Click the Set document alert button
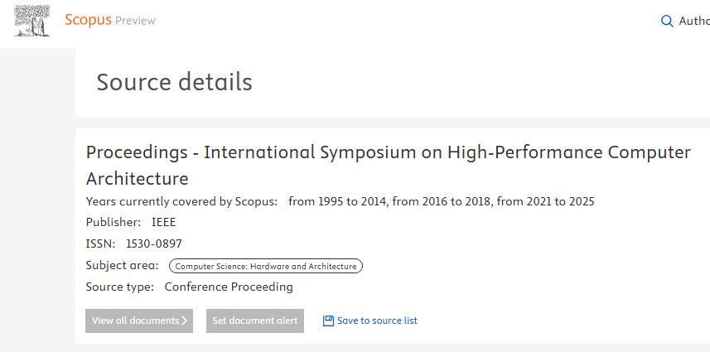 255,321
